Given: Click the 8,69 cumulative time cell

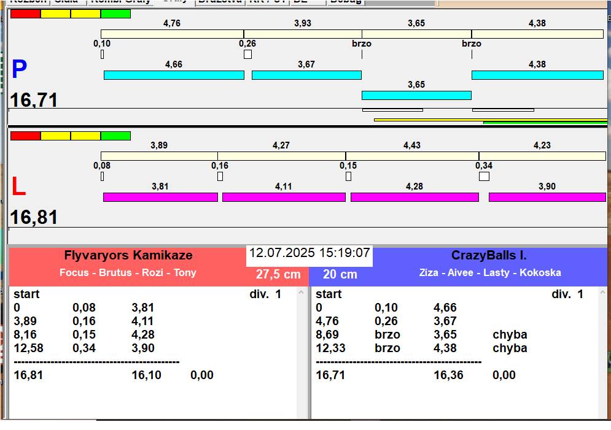Looking at the screenshot, I should coord(327,334).
